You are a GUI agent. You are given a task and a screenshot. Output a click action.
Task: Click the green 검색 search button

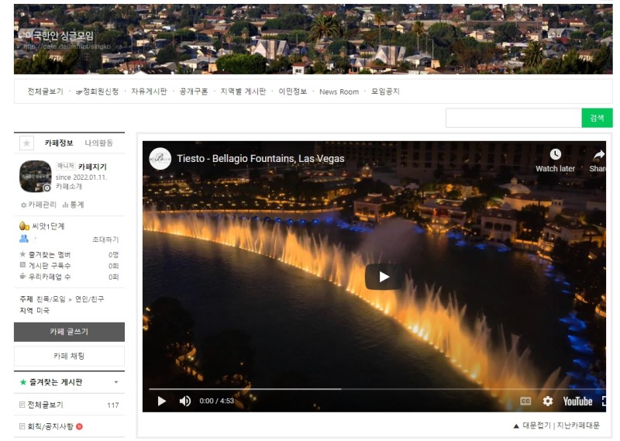click(597, 118)
